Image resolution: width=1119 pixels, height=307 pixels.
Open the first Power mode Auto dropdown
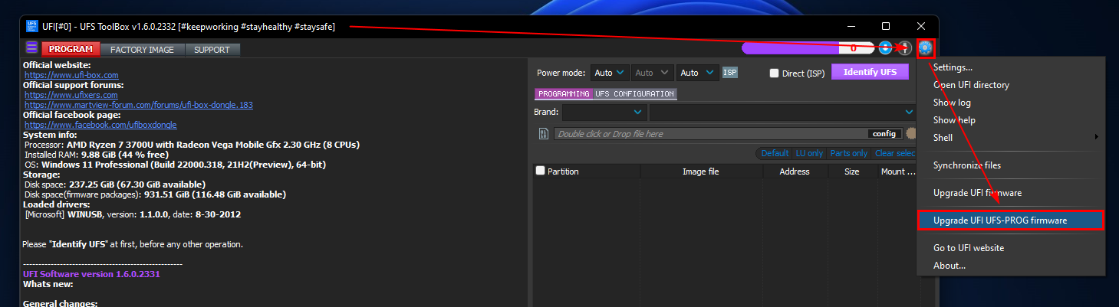pyautogui.click(x=610, y=73)
